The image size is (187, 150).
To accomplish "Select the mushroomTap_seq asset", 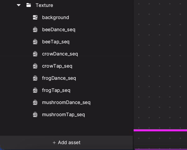I will click(x=64, y=115).
